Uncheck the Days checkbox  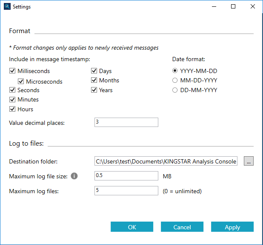[x=94, y=71]
